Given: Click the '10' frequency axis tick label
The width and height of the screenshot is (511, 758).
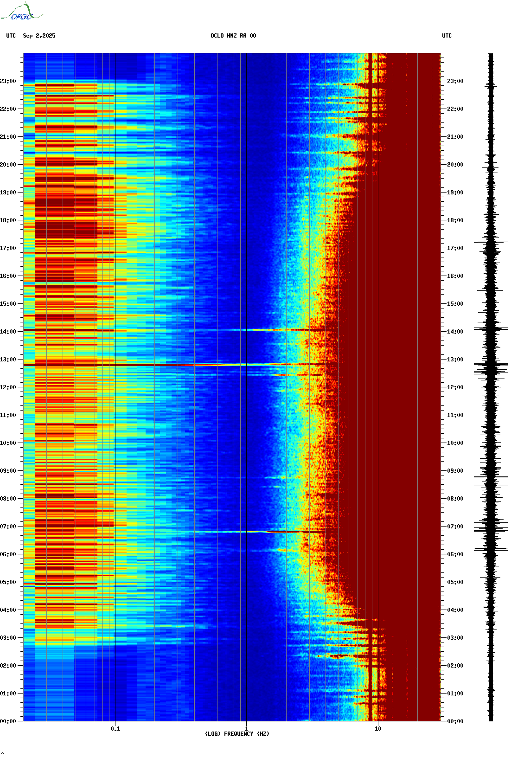Looking at the screenshot, I should 378,728.
